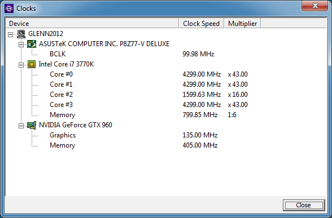This screenshot has height=218, width=332.
Task: Select ASUSTeK COMPUTER INC. P8Z77-V DELUXE row
Action: pos(104,44)
